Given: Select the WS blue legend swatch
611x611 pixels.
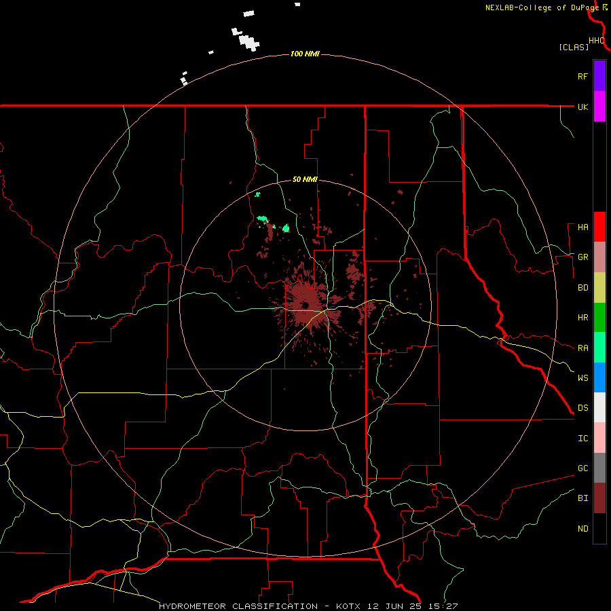Looking at the screenshot, I should pos(599,377).
